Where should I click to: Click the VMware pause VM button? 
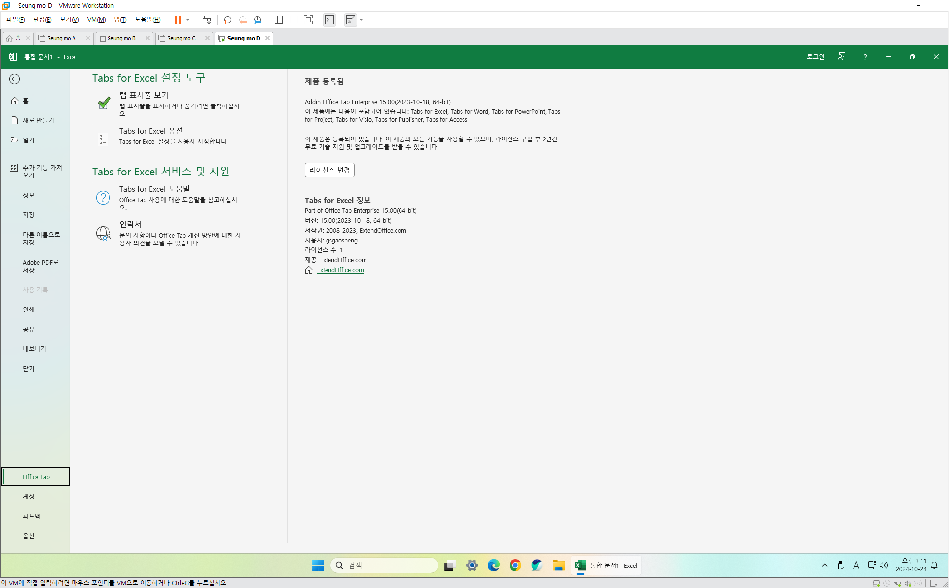coord(178,20)
